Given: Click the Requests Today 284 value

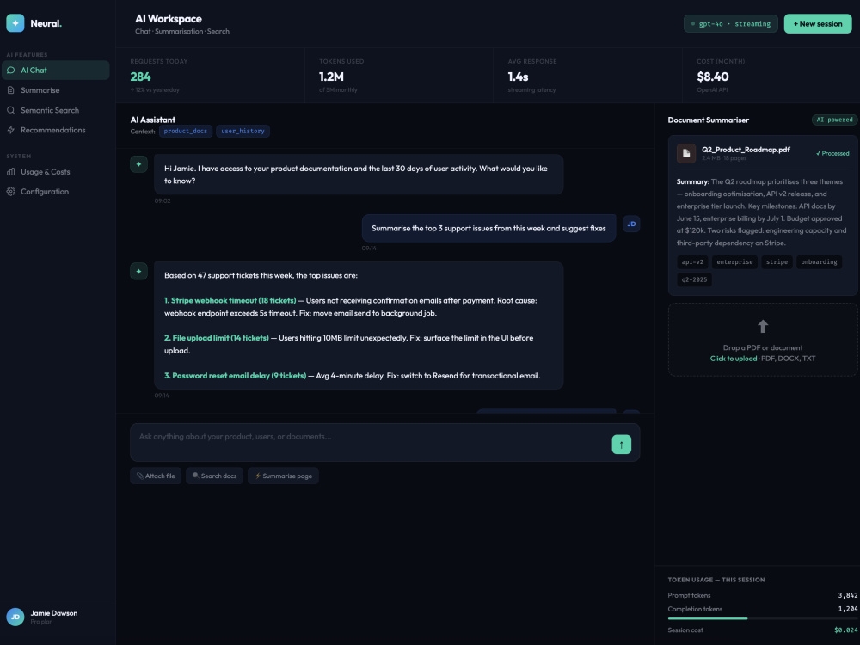Looking at the screenshot, I should [140, 77].
